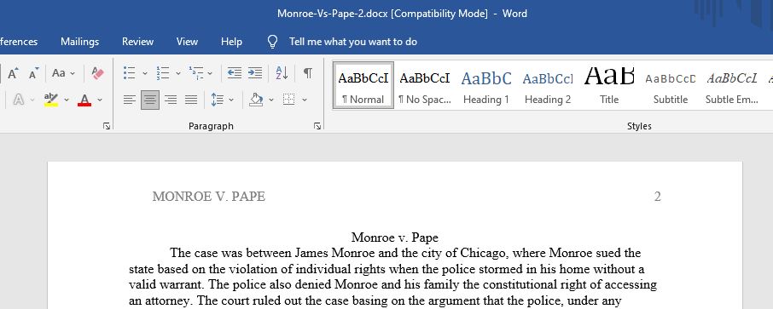Apply Heading 1 style
The height and width of the screenshot is (309, 773).
point(486,84)
